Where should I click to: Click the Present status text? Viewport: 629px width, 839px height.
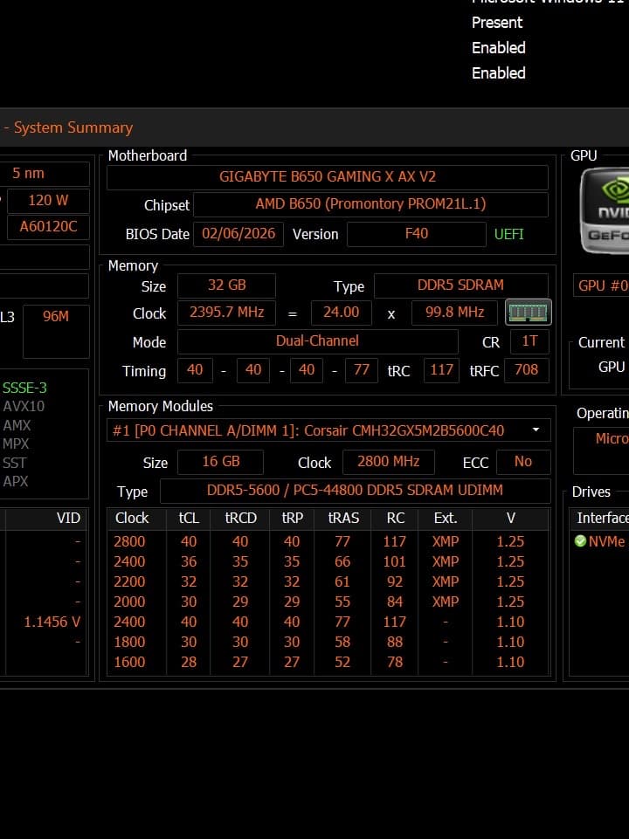coord(497,23)
